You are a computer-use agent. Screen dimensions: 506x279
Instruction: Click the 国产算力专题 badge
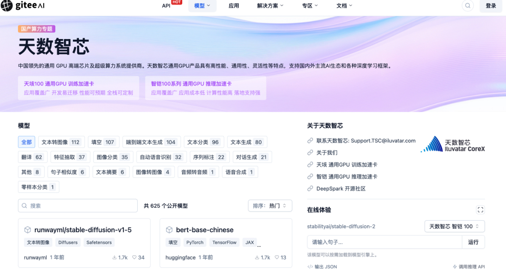click(x=37, y=29)
